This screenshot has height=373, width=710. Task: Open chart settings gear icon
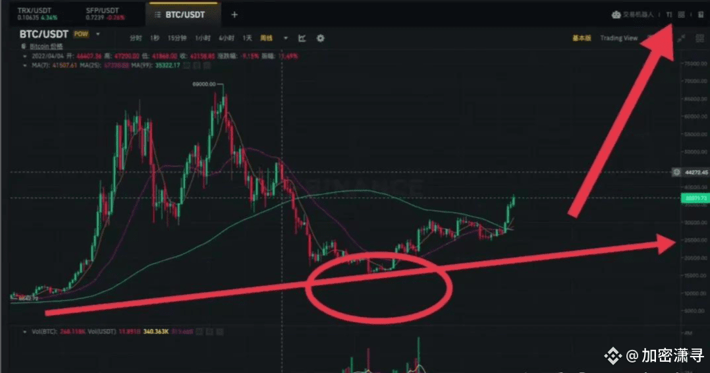321,38
